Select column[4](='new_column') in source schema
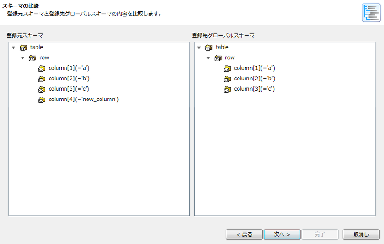This screenshot has width=384, height=244. [x=83, y=99]
